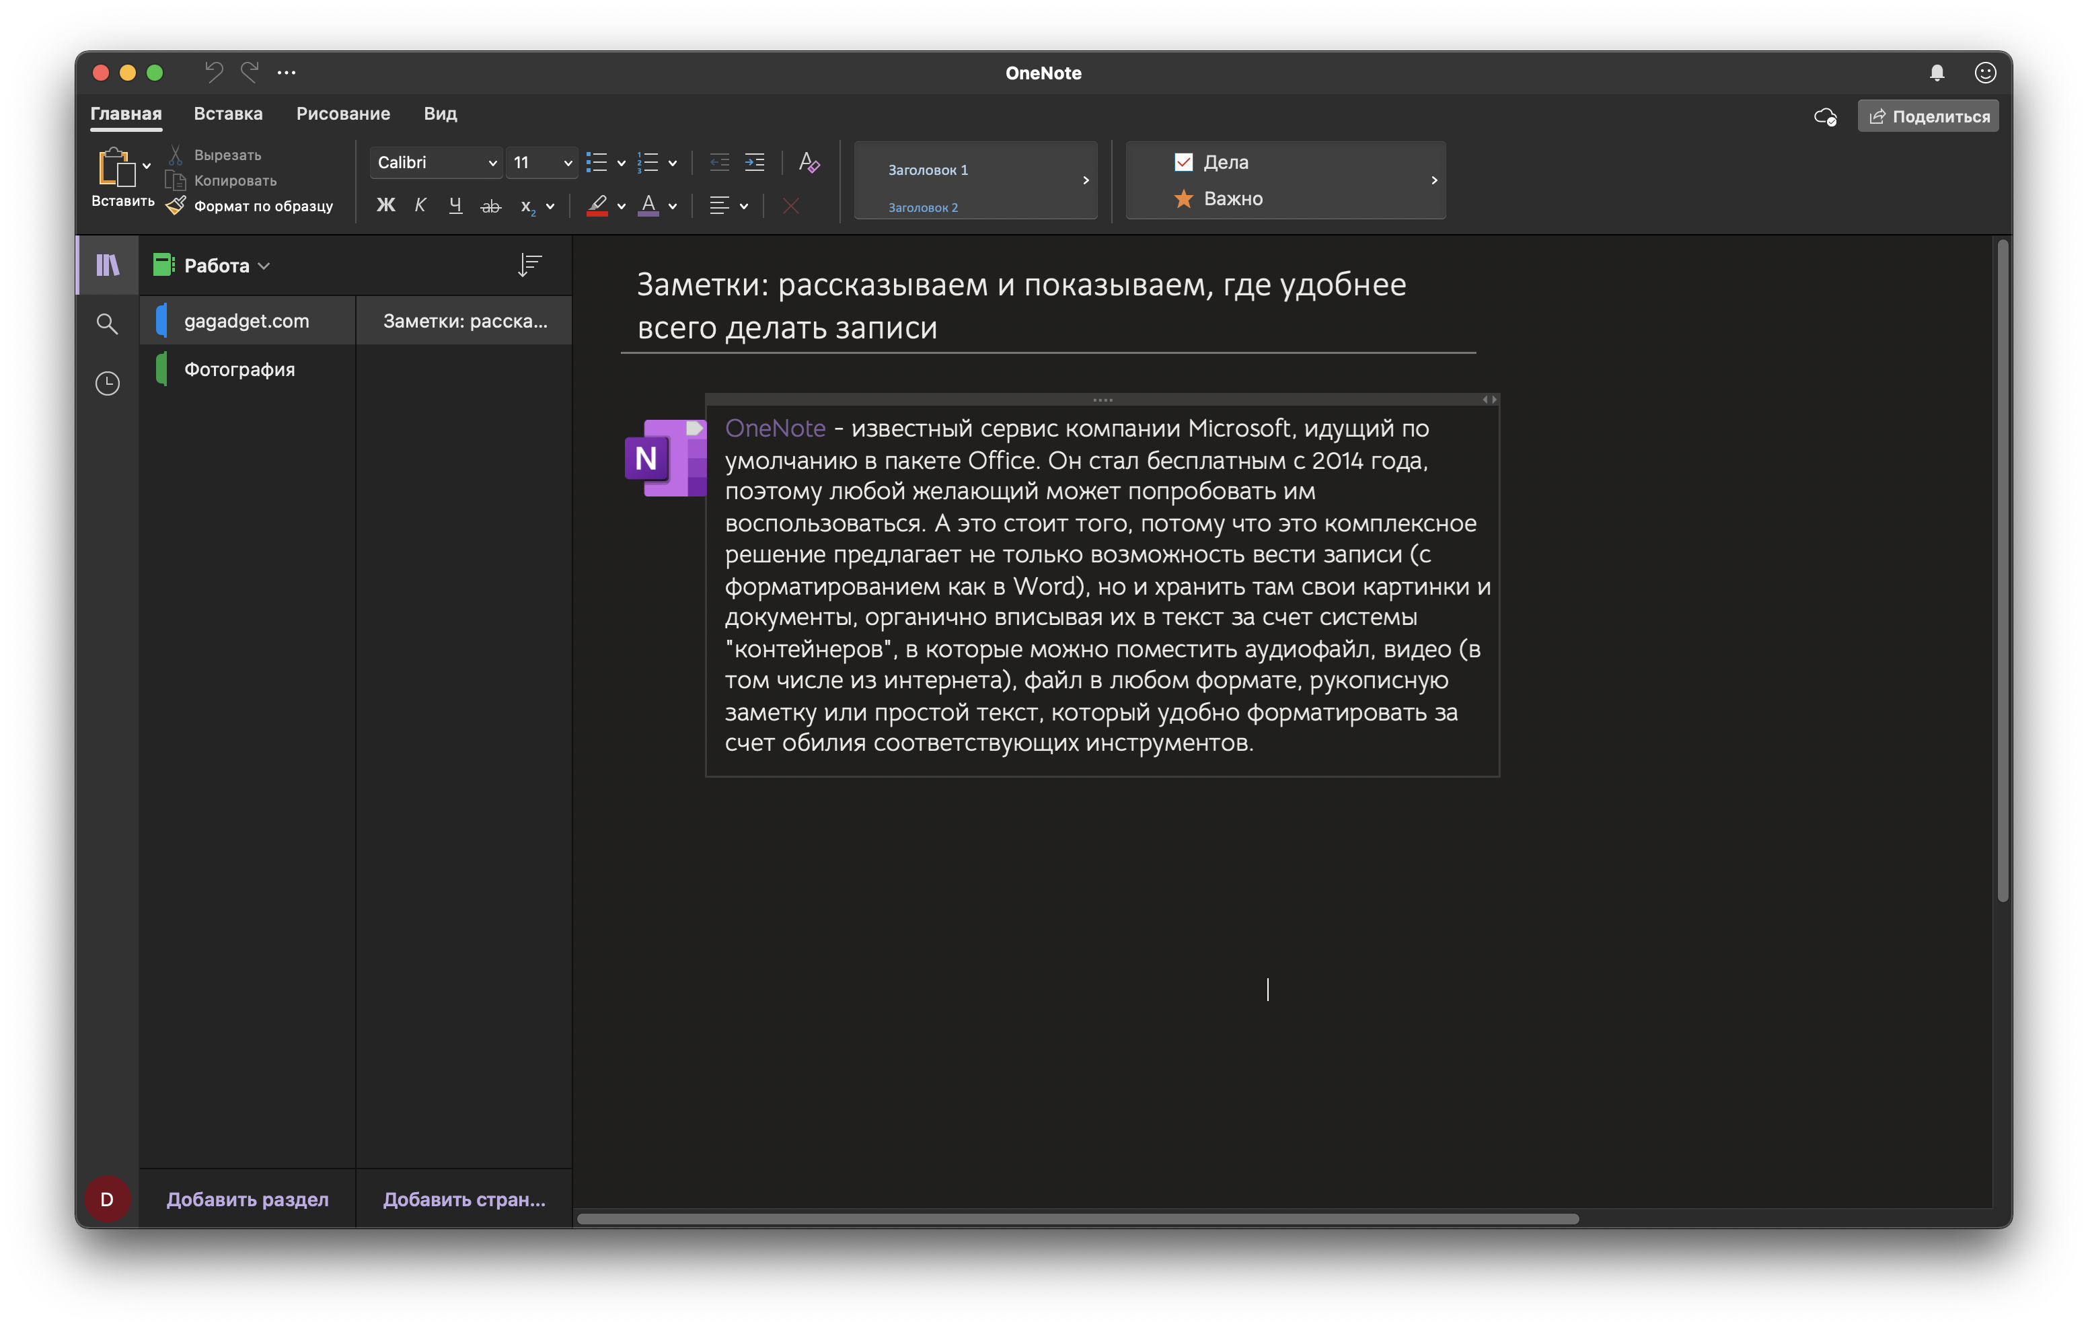Click the Redo arrow icon

pos(250,72)
